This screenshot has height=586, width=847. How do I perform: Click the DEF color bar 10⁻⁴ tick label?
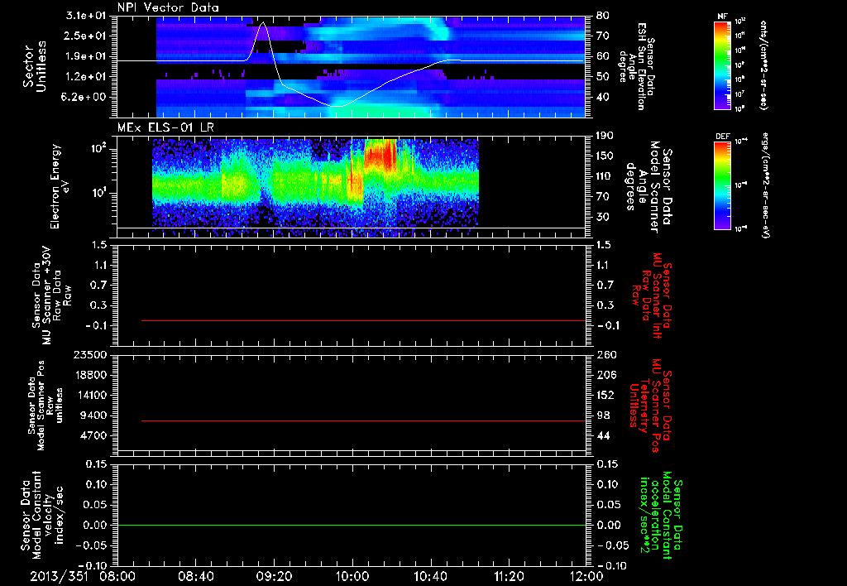(x=740, y=141)
